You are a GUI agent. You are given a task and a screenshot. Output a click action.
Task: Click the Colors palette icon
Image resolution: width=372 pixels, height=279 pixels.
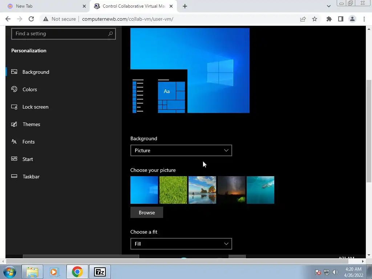(x=14, y=89)
